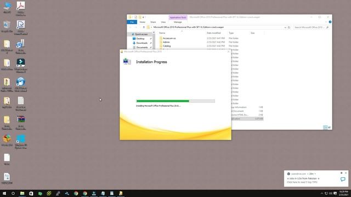The height and width of the screenshot is (197, 351).
Task: Select Desktop in Quick access
Action: click(x=140, y=39)
